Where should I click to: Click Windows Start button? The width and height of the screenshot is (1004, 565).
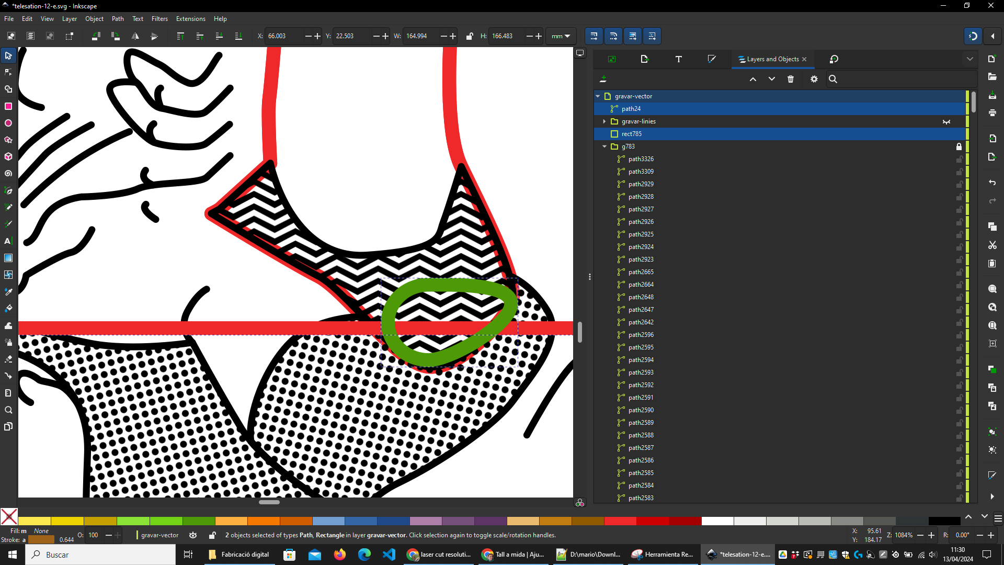13,555
